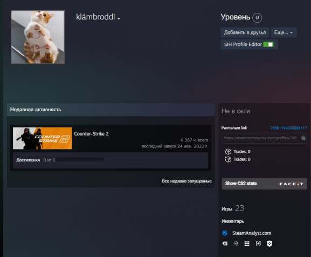The height and width of the screenshot is (257, 311).
Task: Click the Counter-Strike 2 banner thumbnail
Action: (x=43, y=138)
